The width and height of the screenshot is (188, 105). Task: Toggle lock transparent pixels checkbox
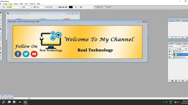coord(173,49)
